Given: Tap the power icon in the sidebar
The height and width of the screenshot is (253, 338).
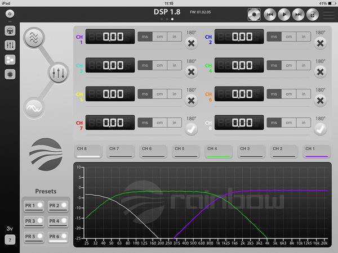Looking at the screenshot, I should pyautogui.click(x=10, y=13).
